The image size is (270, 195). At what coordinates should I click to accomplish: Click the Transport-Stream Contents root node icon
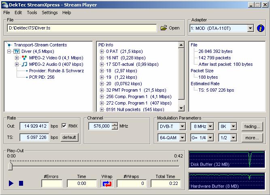(9, 45)
